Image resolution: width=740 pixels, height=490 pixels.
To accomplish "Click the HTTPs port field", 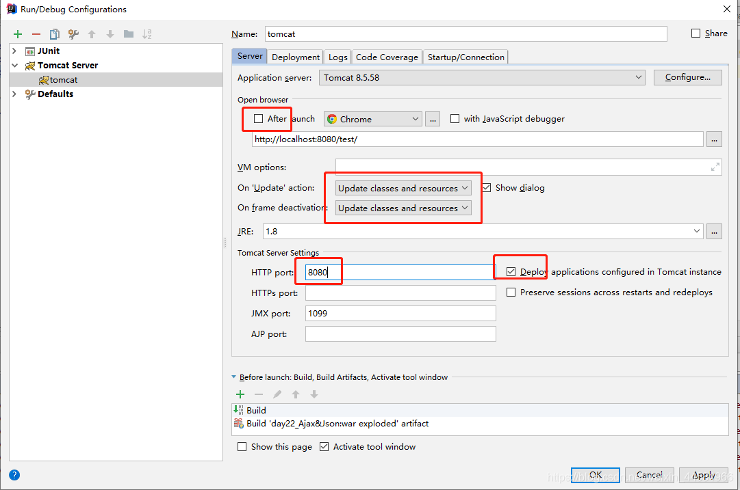I will [x=400, y=292].
